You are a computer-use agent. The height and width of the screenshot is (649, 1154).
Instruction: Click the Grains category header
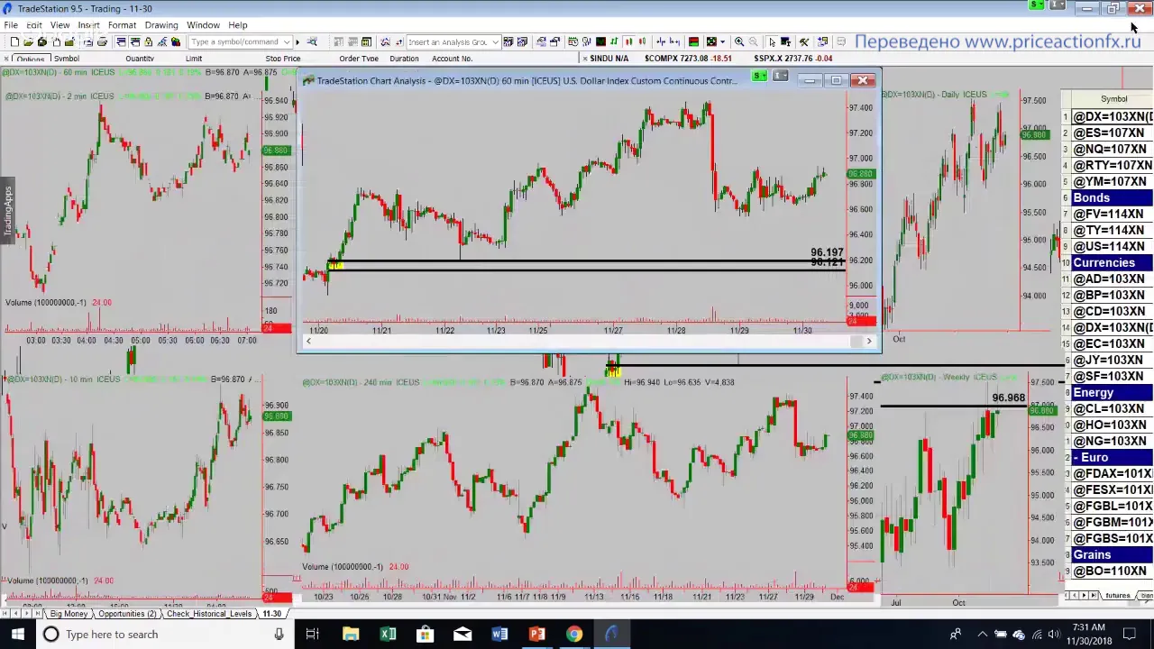(x=1112, y=554)
